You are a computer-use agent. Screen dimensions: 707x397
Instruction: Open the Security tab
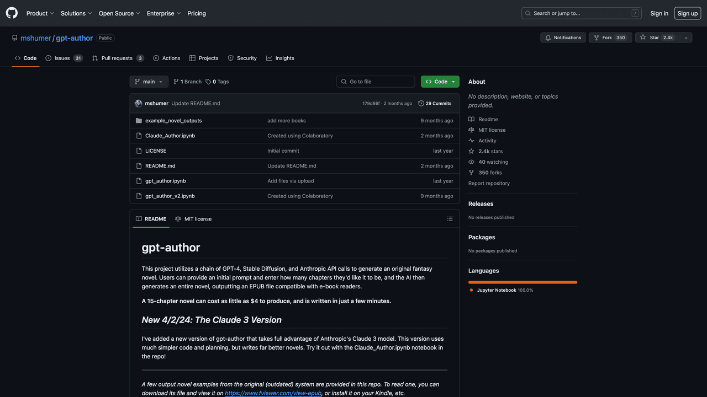(x=242, y=58)
